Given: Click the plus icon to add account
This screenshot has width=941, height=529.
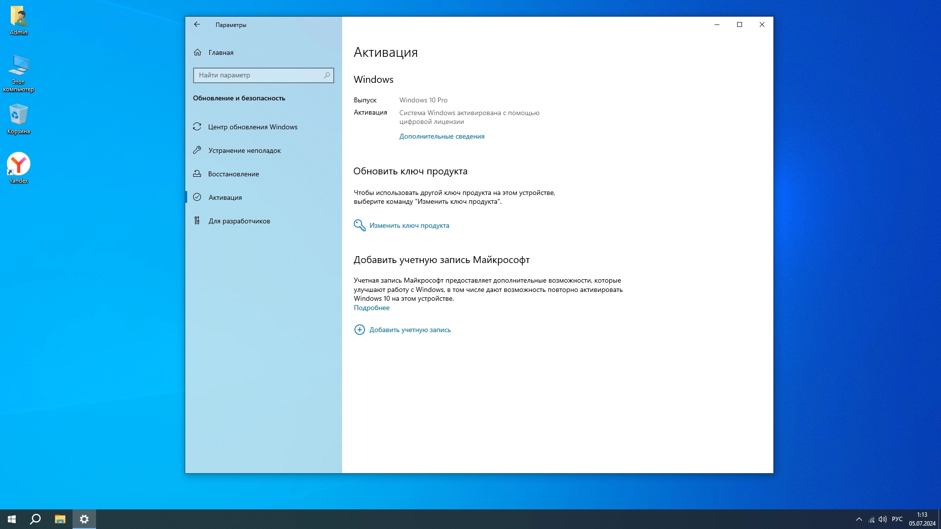Looking at the screenshot, I should coord(360,330).
